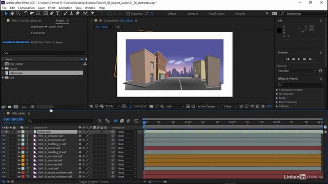The width and height of the screenshot is (328, 184).
Task: Select the Rotation tool
Action: pos(26,14)
